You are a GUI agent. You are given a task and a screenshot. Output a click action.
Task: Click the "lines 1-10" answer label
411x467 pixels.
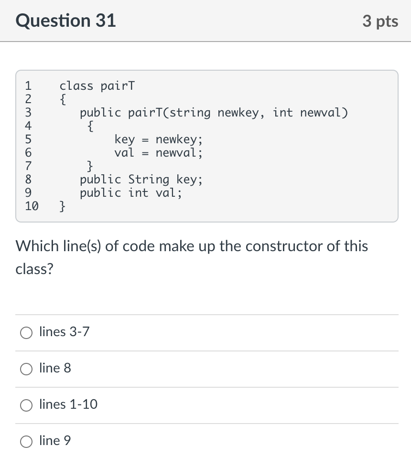pos(67,404)
